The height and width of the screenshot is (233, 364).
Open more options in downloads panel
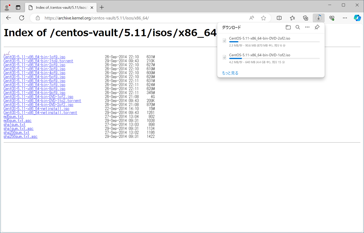(x=307, y=27)
